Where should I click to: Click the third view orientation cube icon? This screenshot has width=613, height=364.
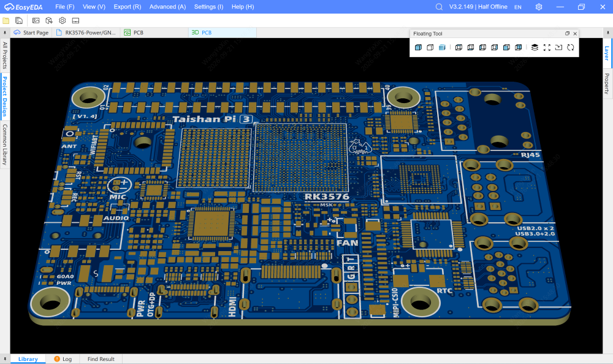tap(483, 47)
